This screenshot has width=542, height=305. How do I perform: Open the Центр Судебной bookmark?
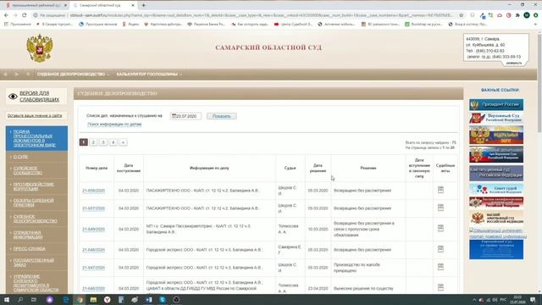(293, 25)
